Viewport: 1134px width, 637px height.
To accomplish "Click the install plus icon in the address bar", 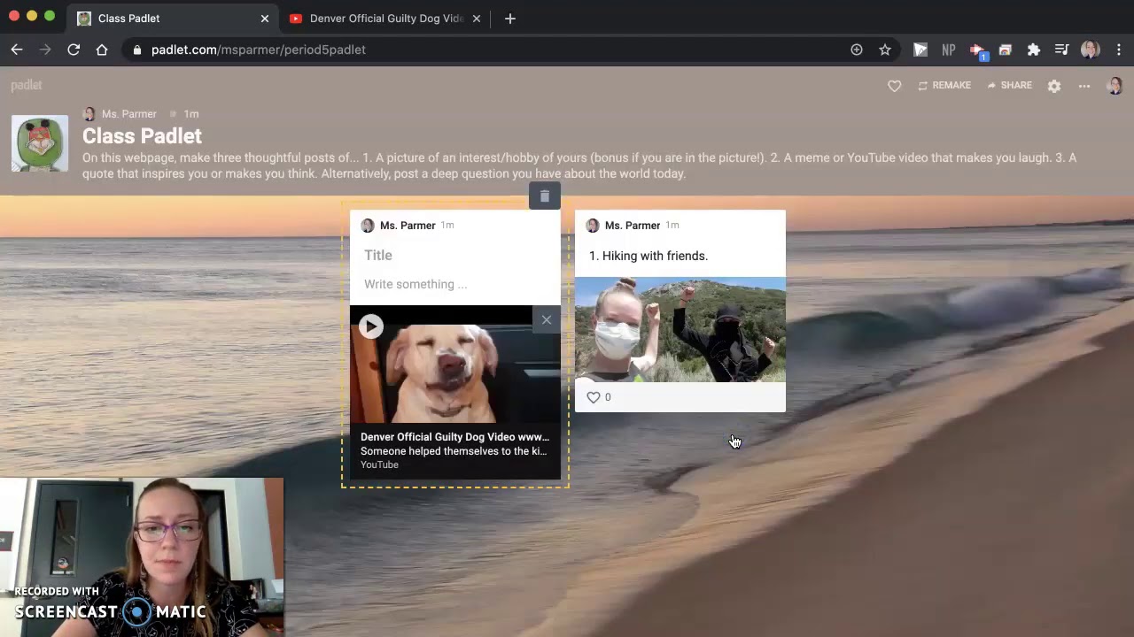I will (857, 50).
